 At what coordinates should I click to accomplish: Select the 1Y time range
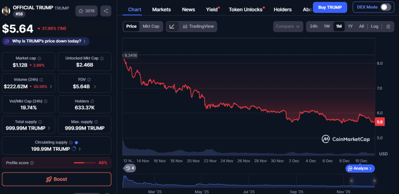[x=350, y=26]
